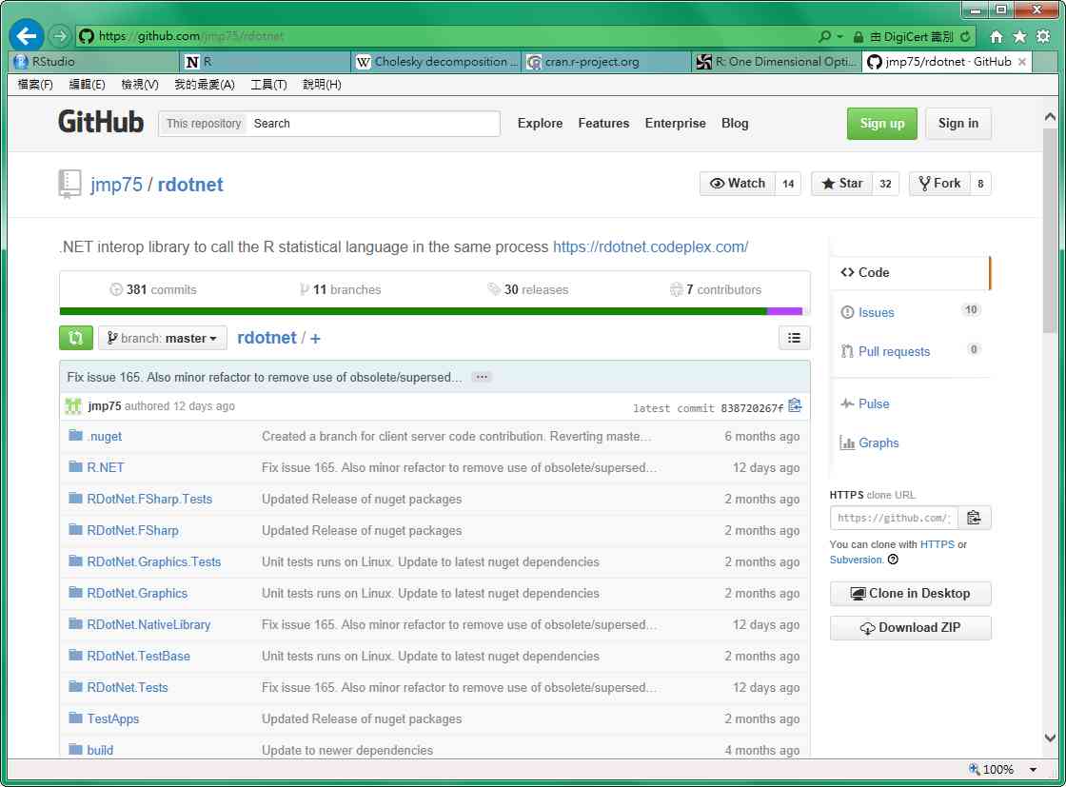
Task: Click the green compare and review button
Action: (75, 338)
